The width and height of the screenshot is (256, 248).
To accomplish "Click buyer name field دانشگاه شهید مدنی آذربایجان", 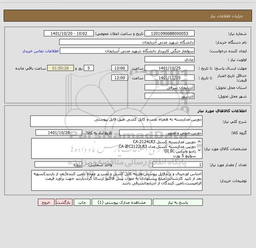I will 127,42.
